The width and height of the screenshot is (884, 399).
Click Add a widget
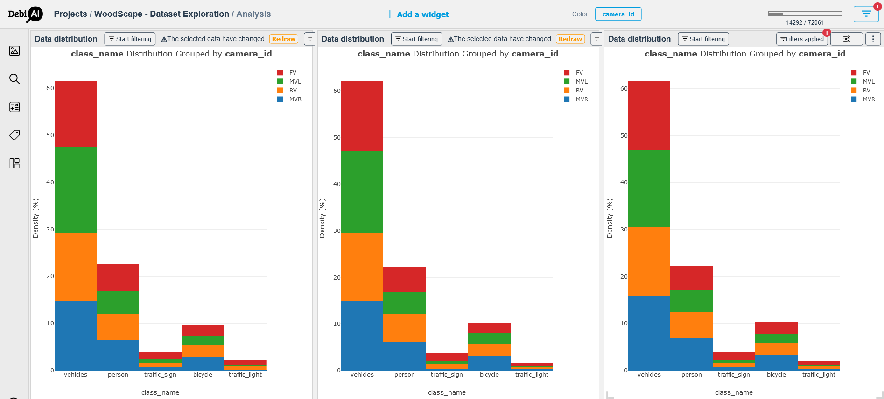tap(417, 14)
